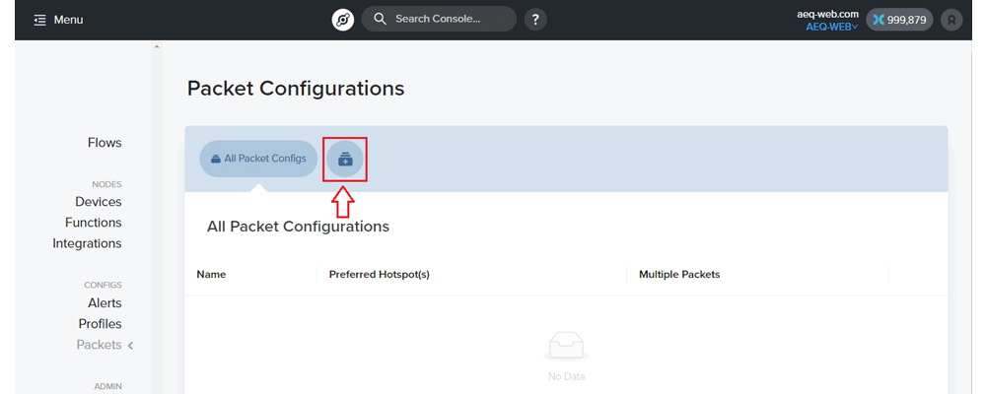Click the sidebar scroll up arrow
Screen dimensions: 986x394
pyautogui.click(x=157, y=46)
